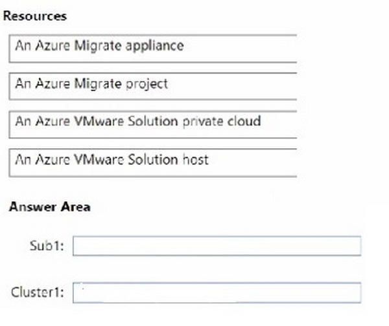This screenshot has width=389, height=326.
Task: Click the Resources heading
Action: click(x=35, y=16)
